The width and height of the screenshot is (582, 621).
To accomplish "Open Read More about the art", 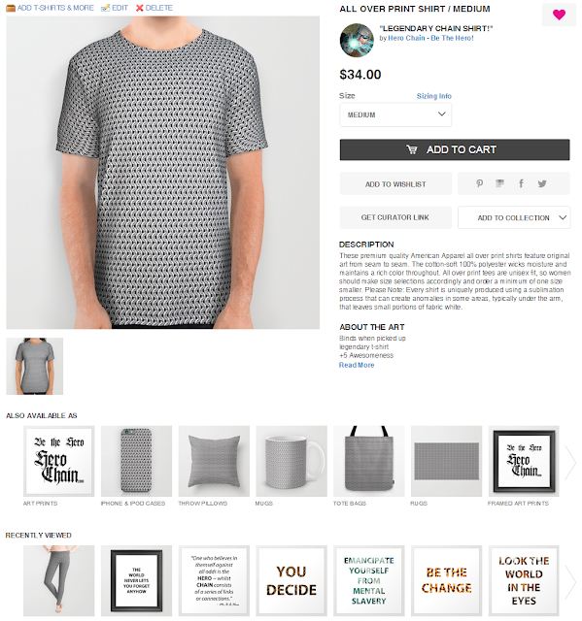I will tap(357, 365).
